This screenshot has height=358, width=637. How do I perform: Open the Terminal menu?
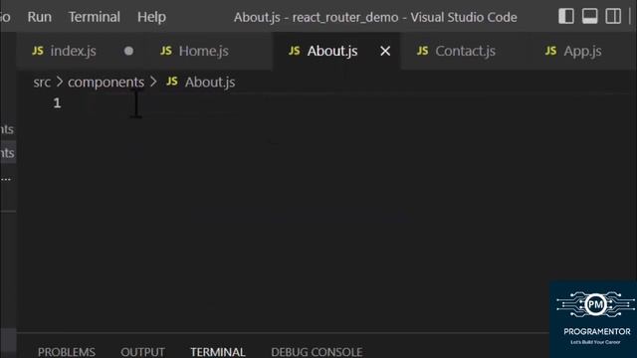tap(94, 17)
